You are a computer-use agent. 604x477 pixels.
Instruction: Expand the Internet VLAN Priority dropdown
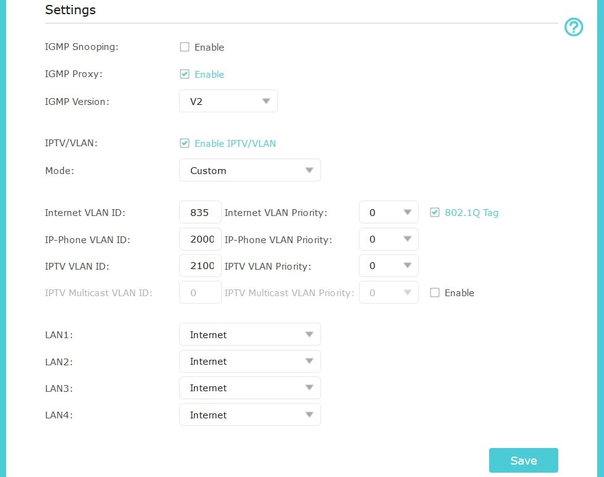388,212
